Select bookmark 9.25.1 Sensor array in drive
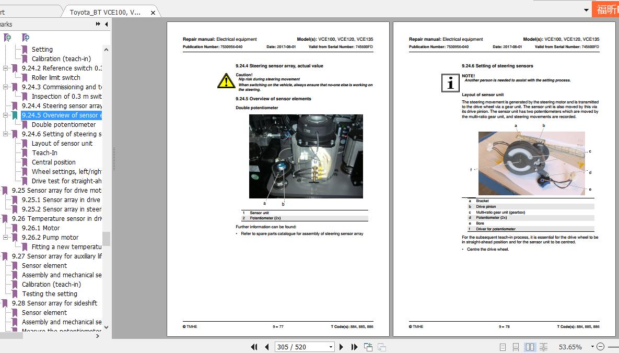 click(x=61, y=200)
